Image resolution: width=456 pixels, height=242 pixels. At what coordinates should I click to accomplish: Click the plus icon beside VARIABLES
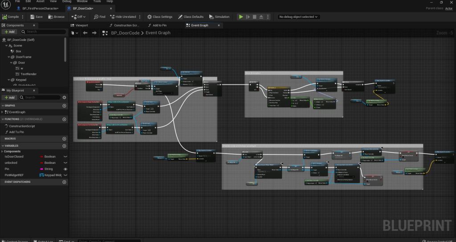(x=64, y=145)
